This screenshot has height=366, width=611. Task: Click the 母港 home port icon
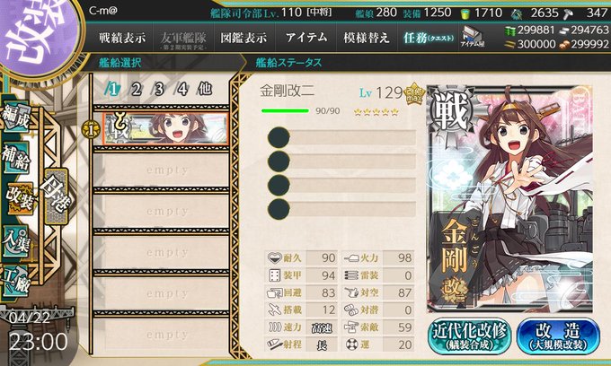(x=57, y=196)
